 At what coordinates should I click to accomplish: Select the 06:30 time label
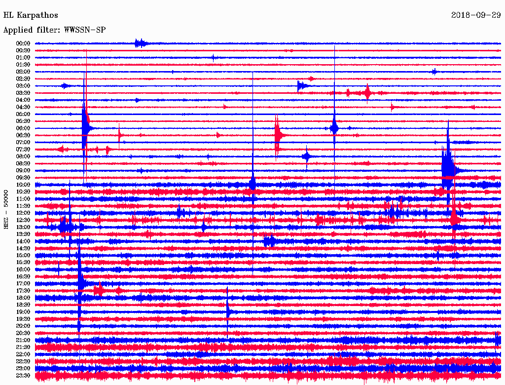coord(23,135)
